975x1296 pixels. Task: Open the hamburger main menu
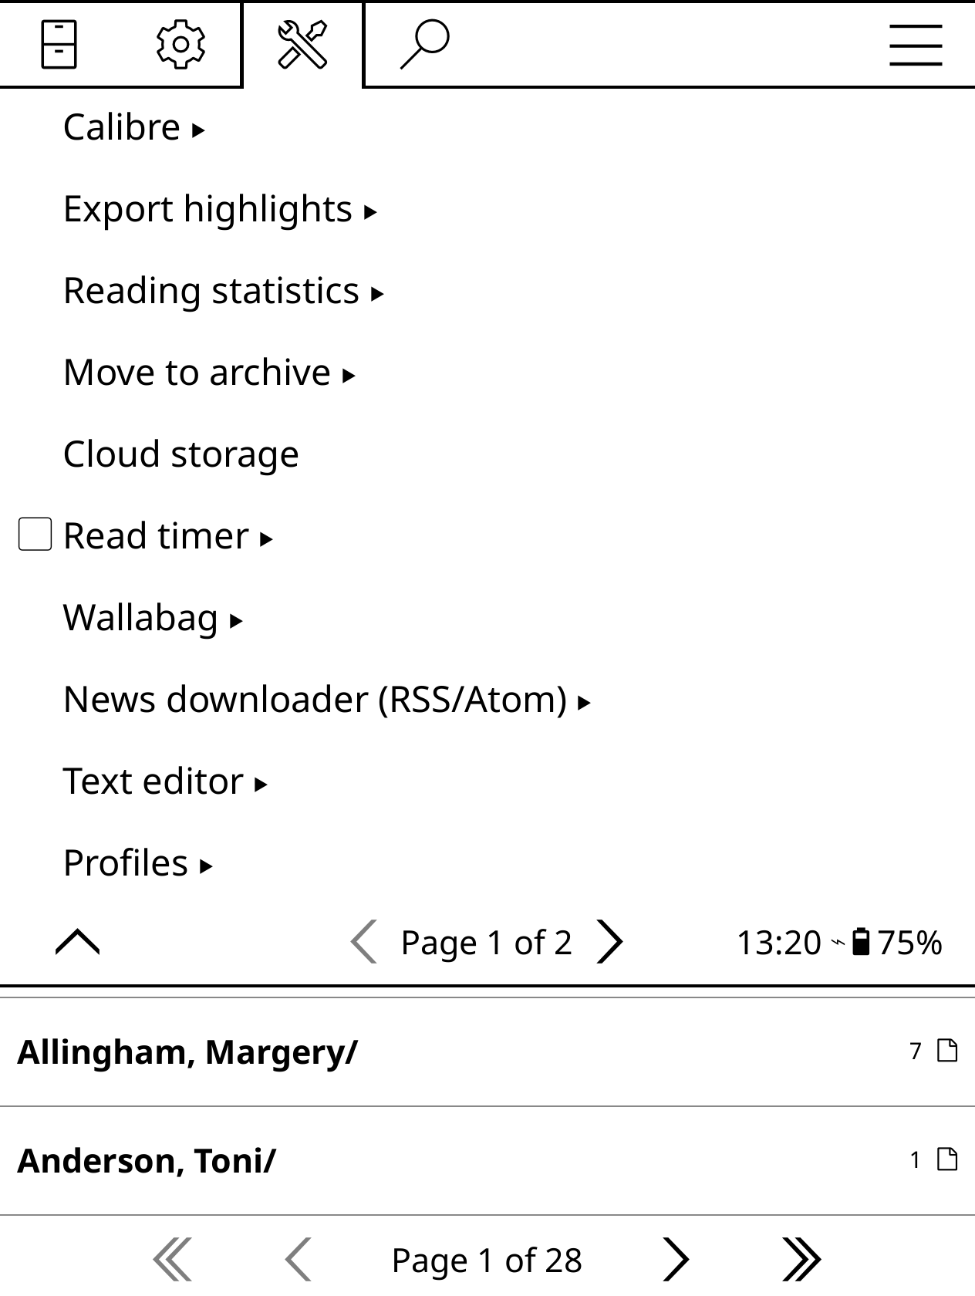916,45
